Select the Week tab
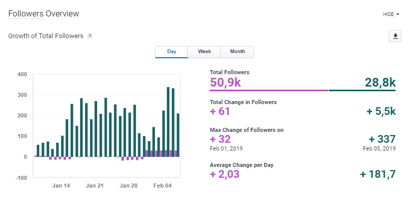Screen dimensions: 410x201 tap(204, 52)
